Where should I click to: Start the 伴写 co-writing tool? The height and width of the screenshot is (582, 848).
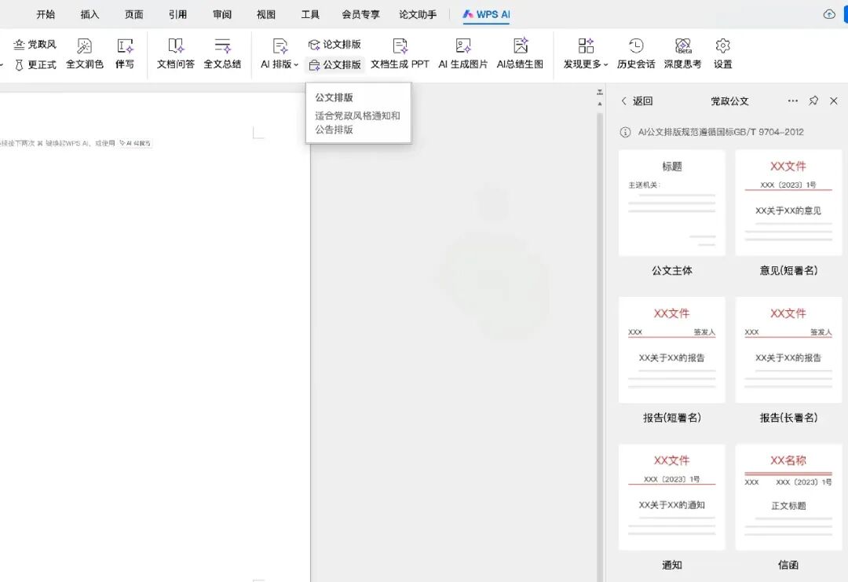(125, 53)
